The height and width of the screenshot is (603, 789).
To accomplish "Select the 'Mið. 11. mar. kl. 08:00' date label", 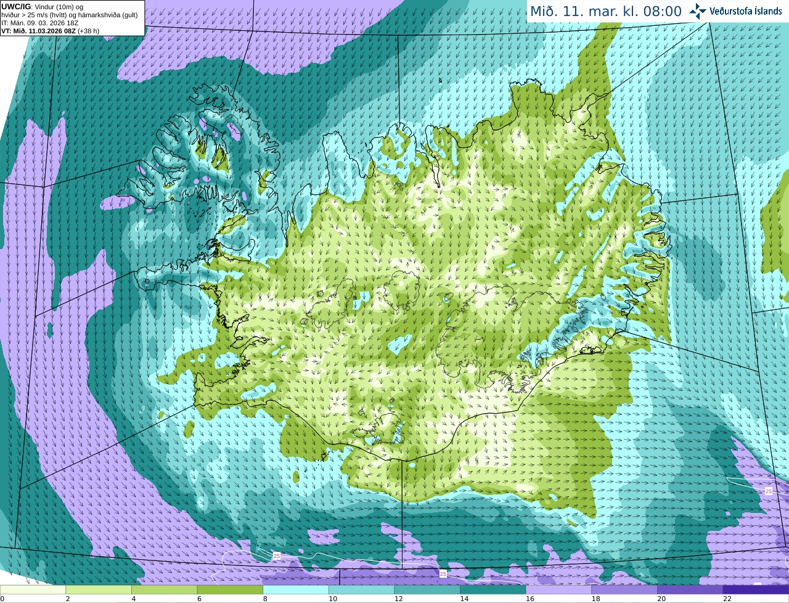I will [606, 11].
